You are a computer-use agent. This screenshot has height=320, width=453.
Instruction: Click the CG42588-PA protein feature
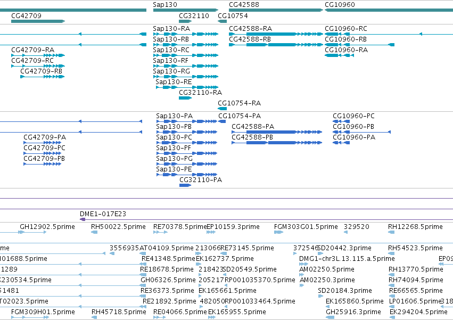(277, 132)
